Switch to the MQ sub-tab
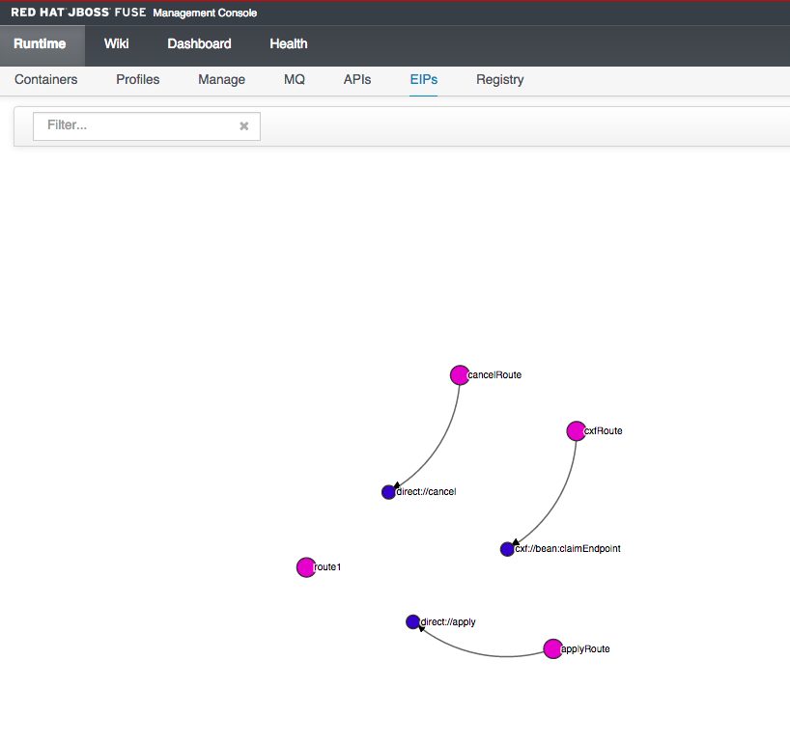 tap(295, 79)
